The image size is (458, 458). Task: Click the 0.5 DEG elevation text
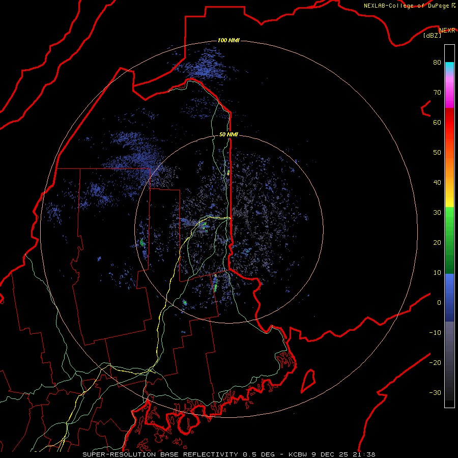pos(259,454)
